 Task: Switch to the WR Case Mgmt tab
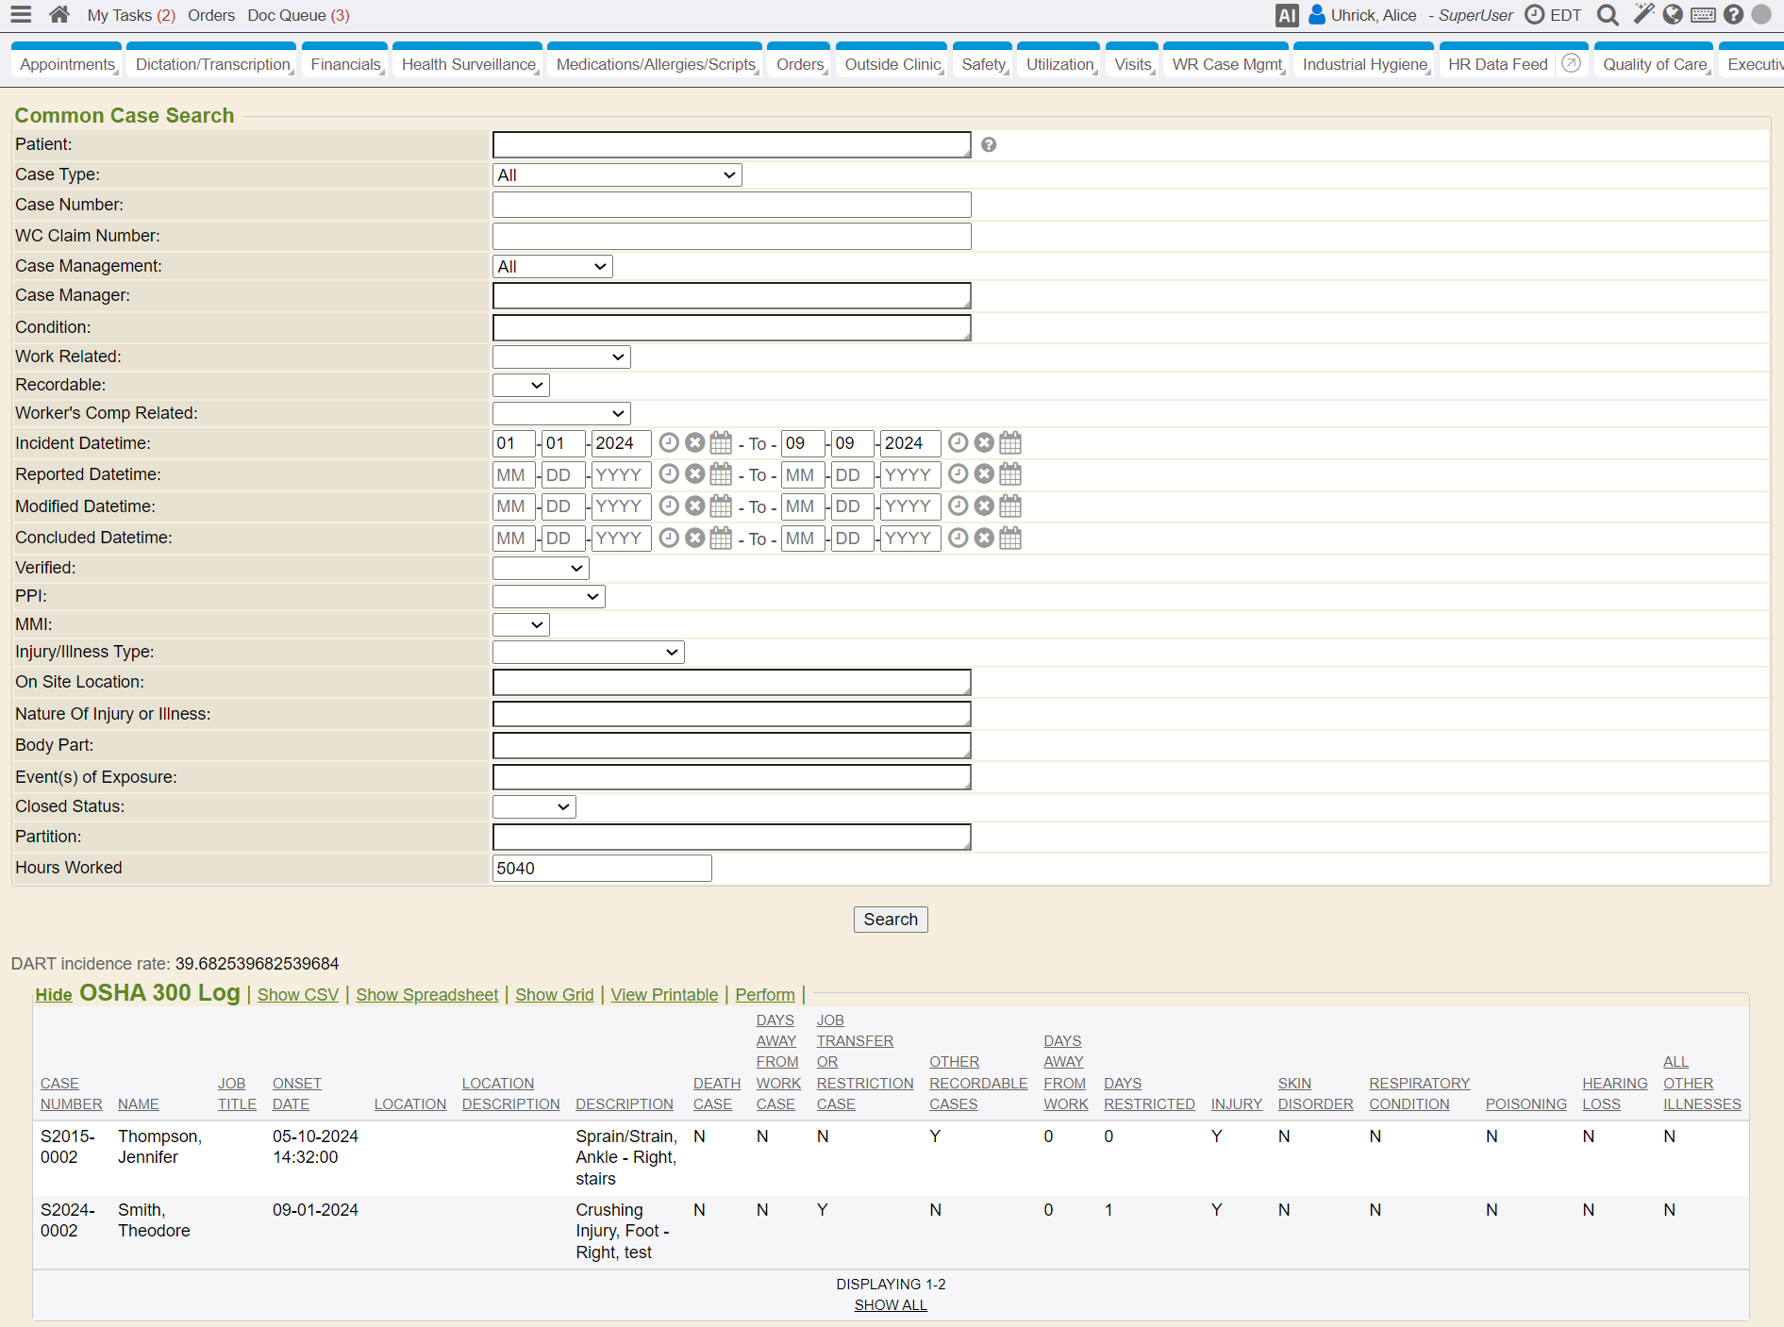pyautogui.click(x=1226, y=64)
